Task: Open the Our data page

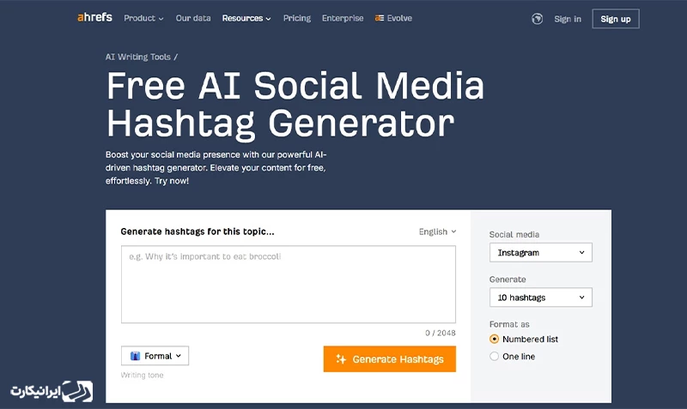Action: [194, 18]
